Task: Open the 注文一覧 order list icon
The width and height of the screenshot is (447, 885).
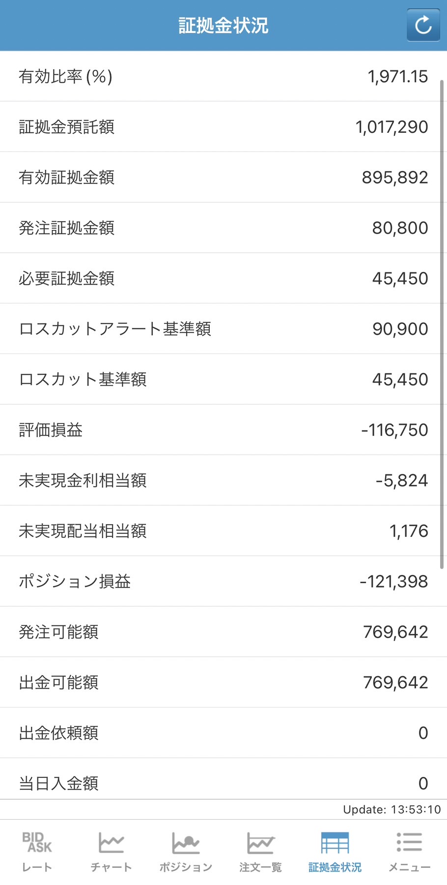Action: 260,843
